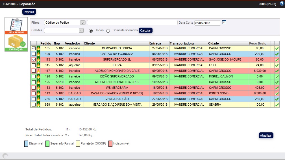Click the blue Disponível legend swatch
The height and width of the screenshot is (160, 285).
coord(26,144)
